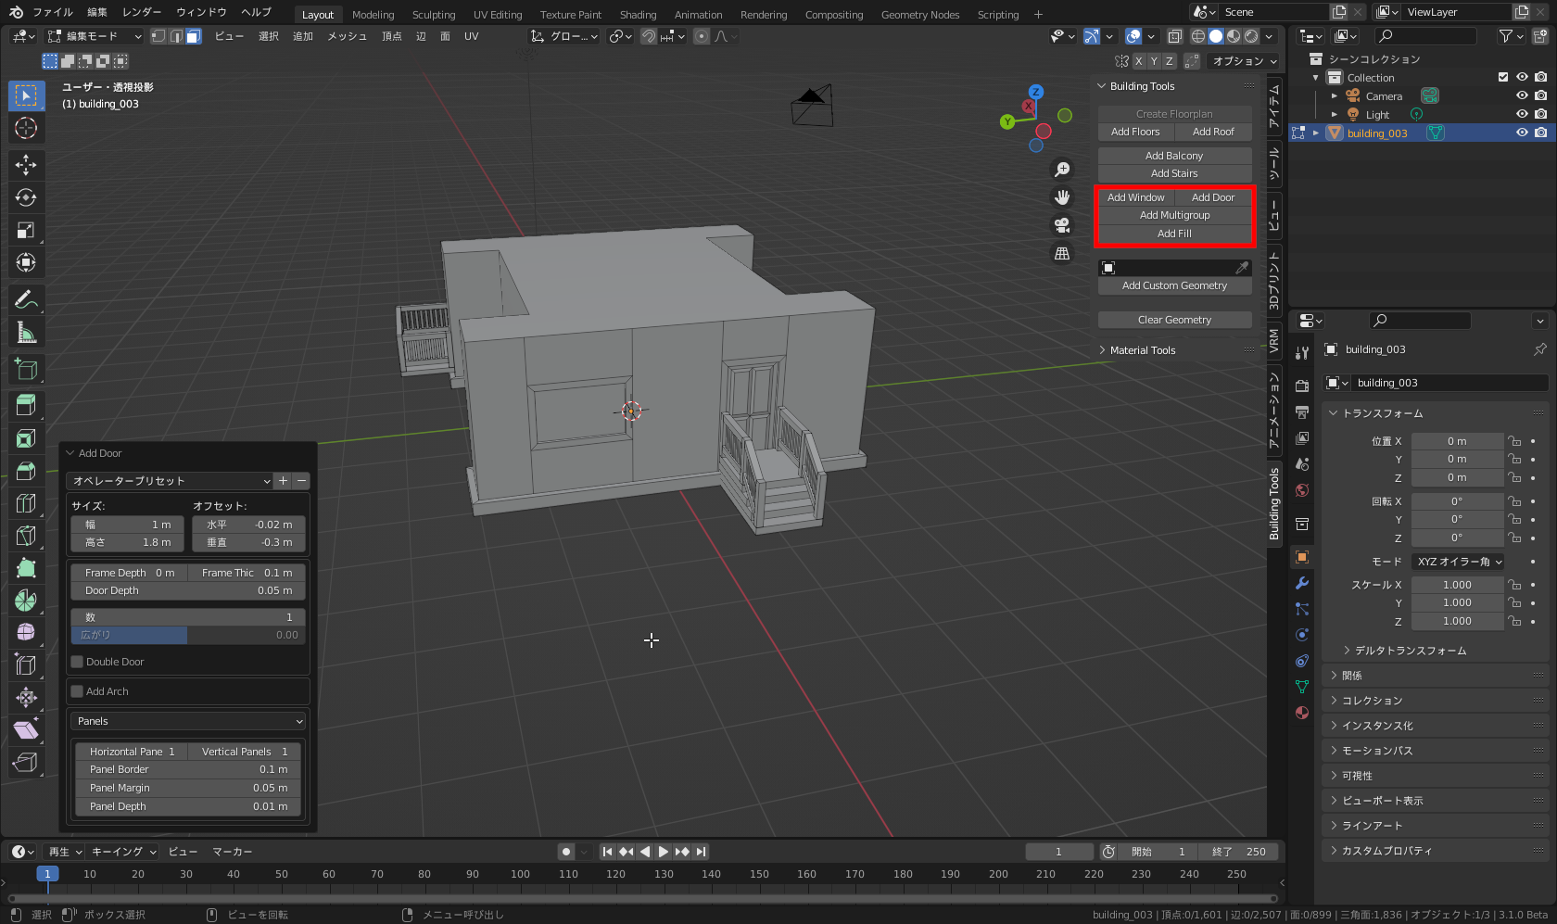Open the Shading workspace tab
Viewport: 1557px width, 924px height.
click(x=638, y=15)
